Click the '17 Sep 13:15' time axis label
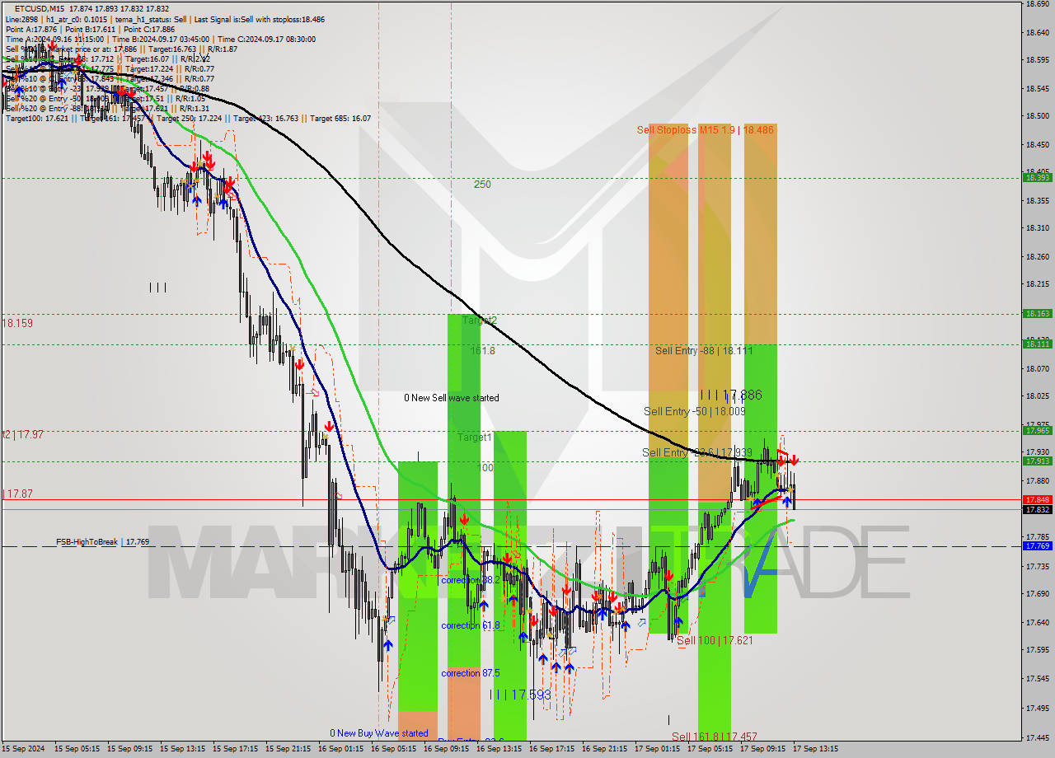This screenshot has height=758, width=1055. (816, 749)
